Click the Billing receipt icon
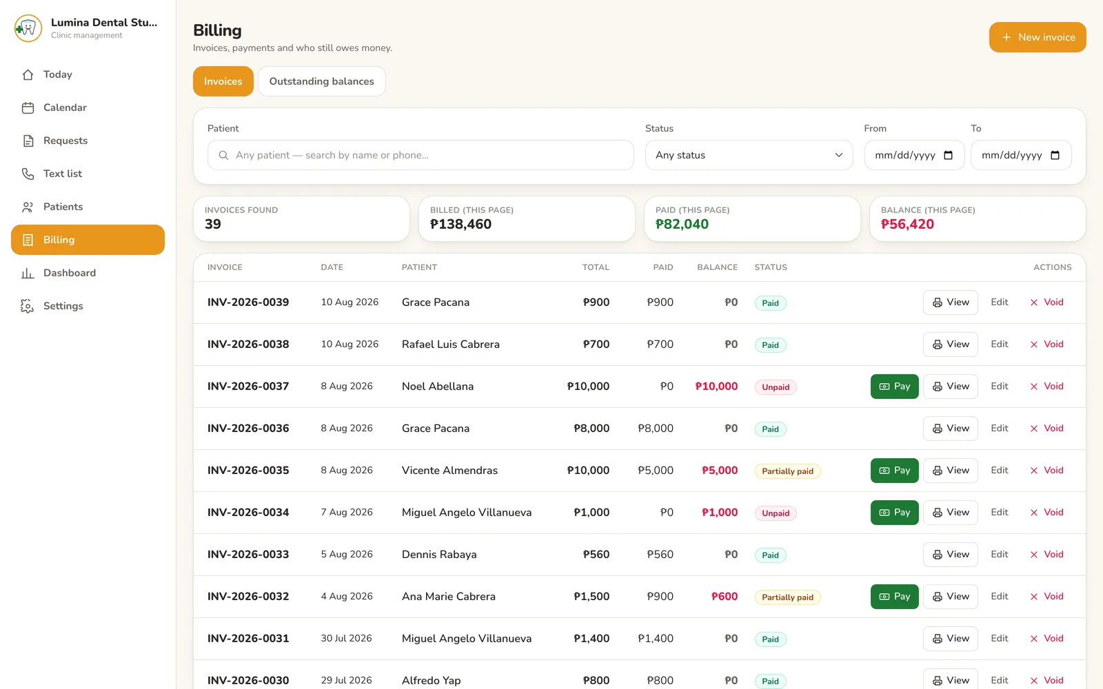 [x=28, y=240]
